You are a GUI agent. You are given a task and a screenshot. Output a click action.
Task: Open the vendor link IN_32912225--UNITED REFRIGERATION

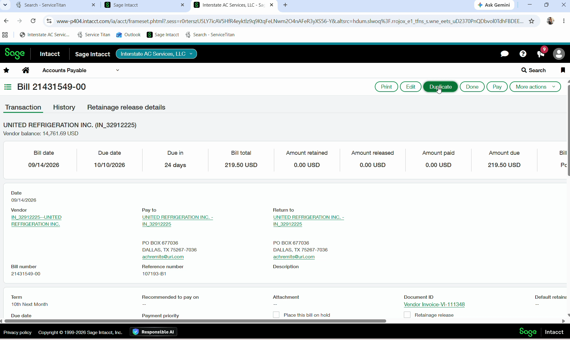pyautogui.click(x=36, y=221)
